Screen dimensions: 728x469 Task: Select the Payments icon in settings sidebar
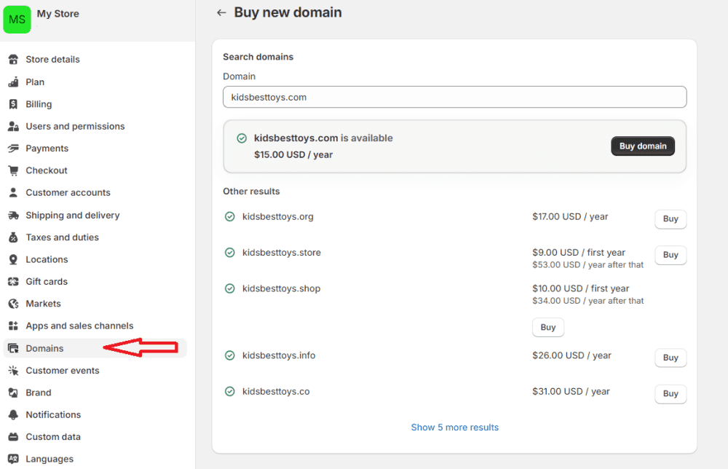coord(12,149)
